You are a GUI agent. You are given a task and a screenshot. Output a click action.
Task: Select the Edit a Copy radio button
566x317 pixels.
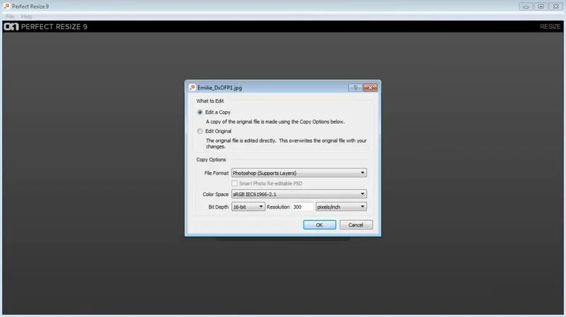click(x=200, y=113)
